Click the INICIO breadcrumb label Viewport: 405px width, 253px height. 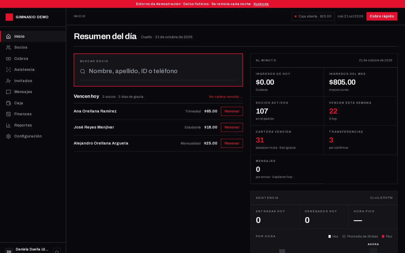tap(79, 16)
